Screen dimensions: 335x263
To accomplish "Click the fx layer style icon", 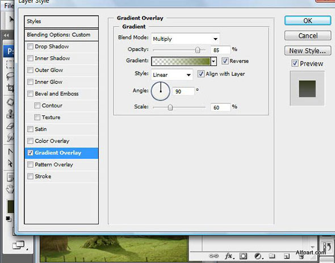I will pyautogui.click(x=229, y=256).
